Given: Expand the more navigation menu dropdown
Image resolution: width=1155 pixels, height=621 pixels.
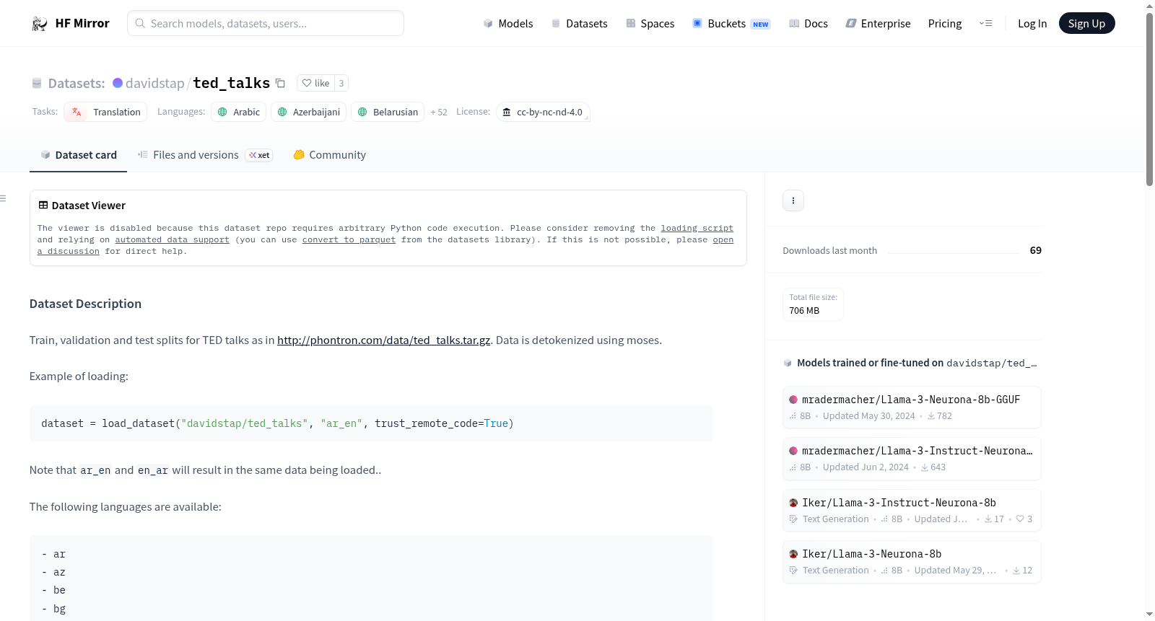Looking at the screenshot, I should click(985, 24).
